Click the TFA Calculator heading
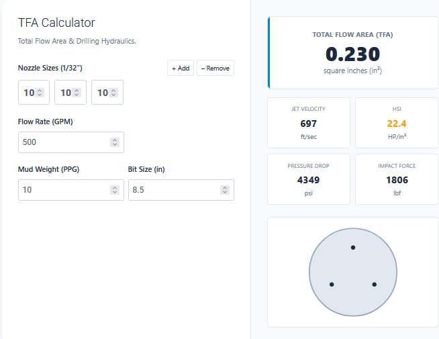 (56, 23)
